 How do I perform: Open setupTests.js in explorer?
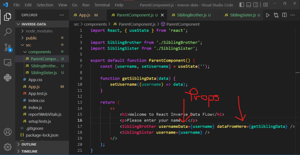point(42,121)
